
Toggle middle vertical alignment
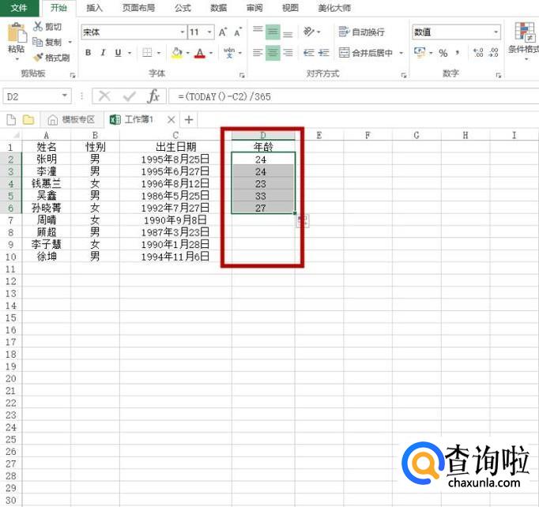(x=273, y=32)
